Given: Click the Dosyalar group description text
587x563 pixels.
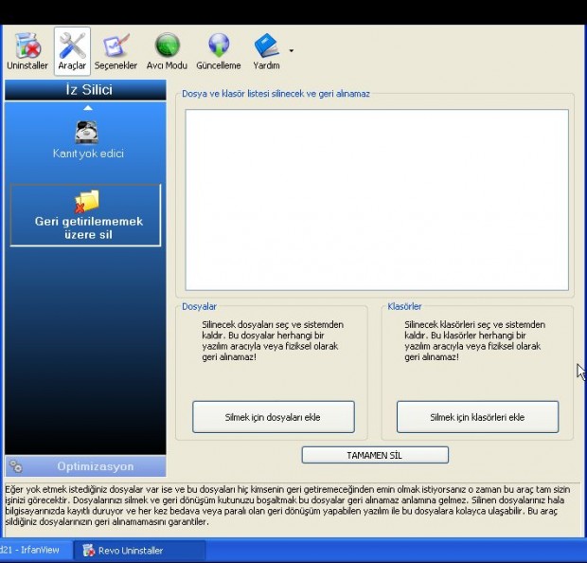Looking at the screenshot, I should [272, 340].
